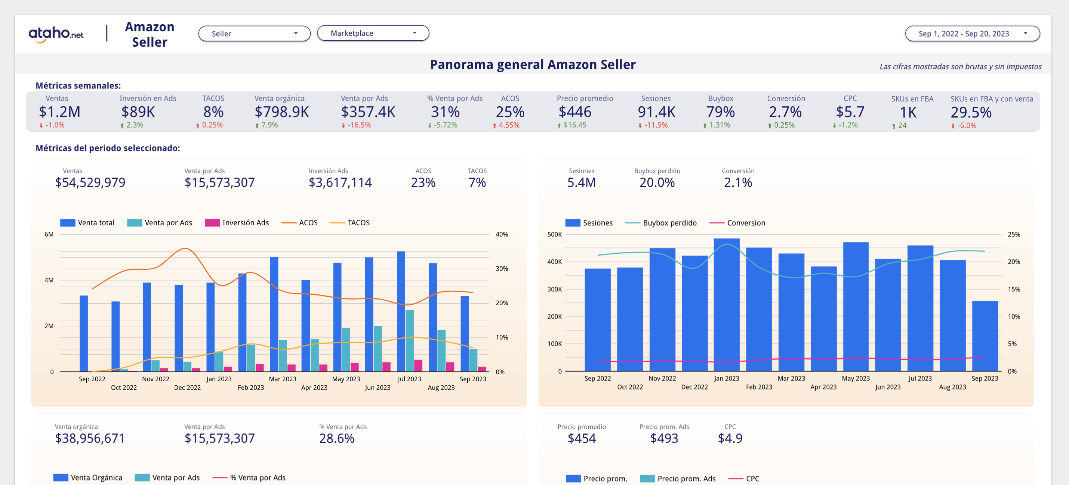Image resolution: width=1069 pixels, height=485 pixels.
Task: Click the Precio promedio $454 value
Action: (x=581, y=438)
